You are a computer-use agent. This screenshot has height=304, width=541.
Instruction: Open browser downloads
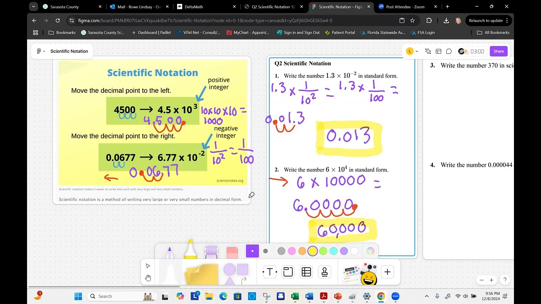pyautogui.click(x=446, y=20)
